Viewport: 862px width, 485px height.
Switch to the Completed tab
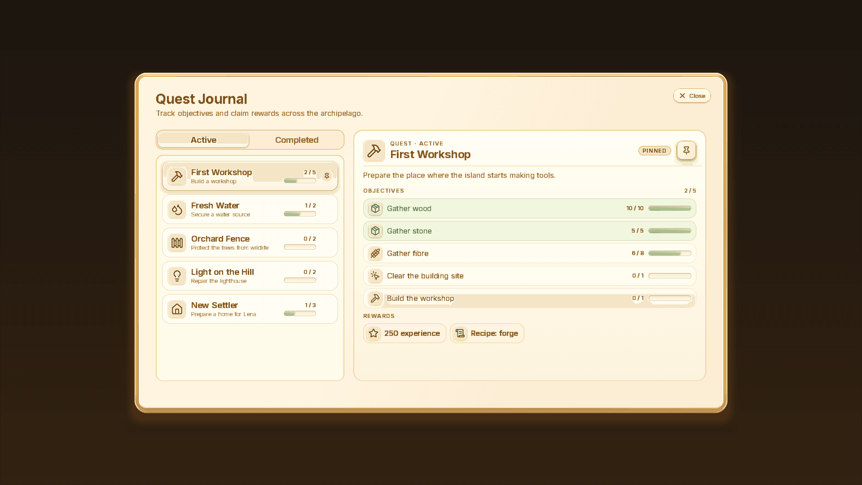tap(297, 140)
